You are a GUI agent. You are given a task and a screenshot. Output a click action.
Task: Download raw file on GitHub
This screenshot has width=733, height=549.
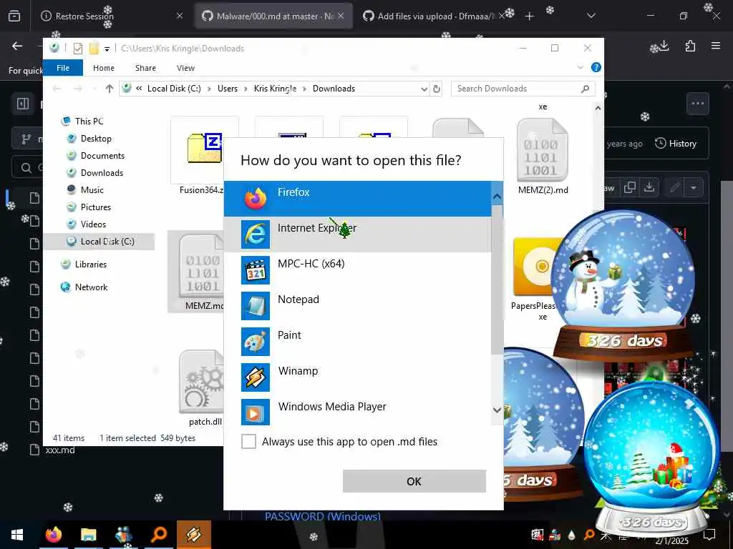point(649,188)
